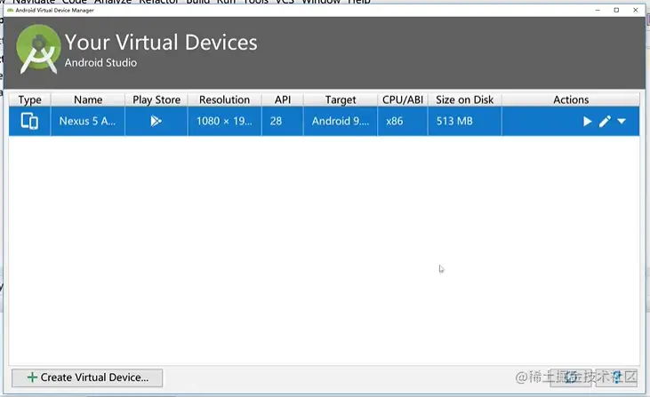Viewport: 650px width, 397px height.
Task: Edit the Nexus 5 AVD with pencil icon
Action: [605, 122]
